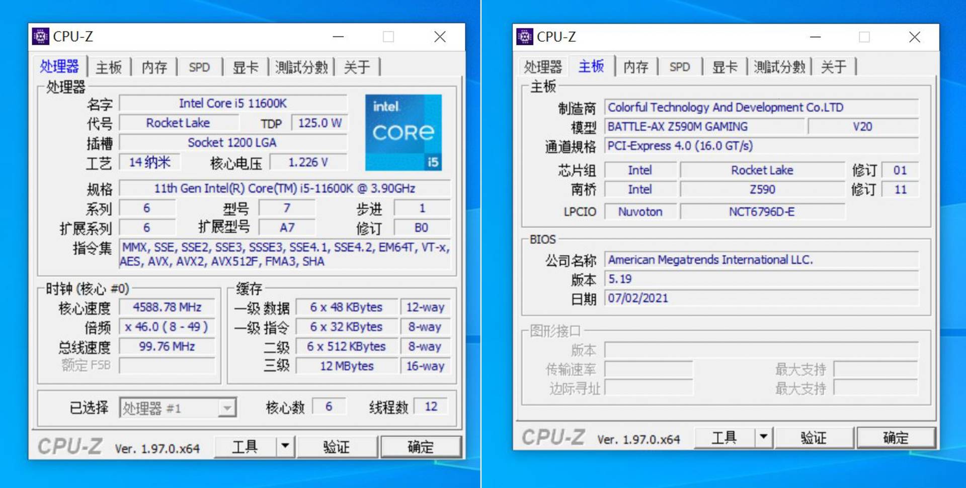The height and width of the screenshot is (488, 966).
Task: Switch to 显卡 tab in right window
Action: 725,66
